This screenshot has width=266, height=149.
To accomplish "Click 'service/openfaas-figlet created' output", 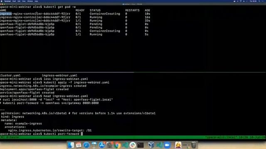I will coord(27,93).
